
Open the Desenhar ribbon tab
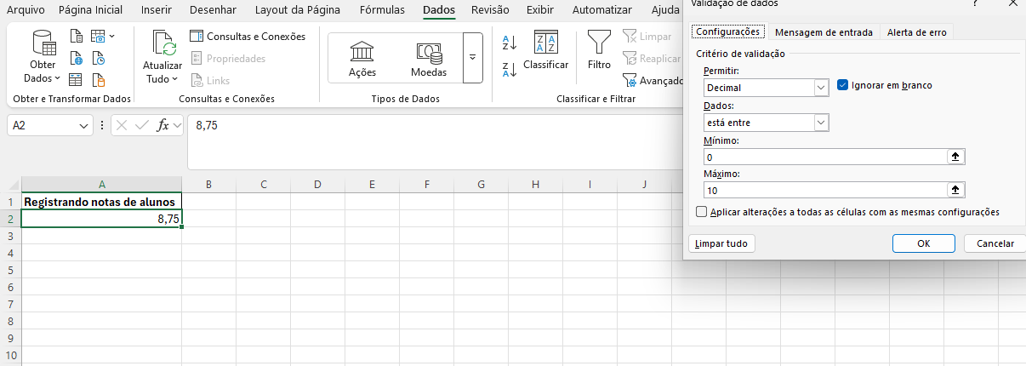(214, 10)
